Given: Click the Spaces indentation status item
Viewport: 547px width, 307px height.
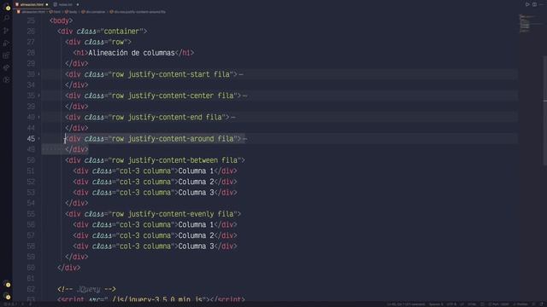Looking at the screenshot, I should [x=436, y=304].
